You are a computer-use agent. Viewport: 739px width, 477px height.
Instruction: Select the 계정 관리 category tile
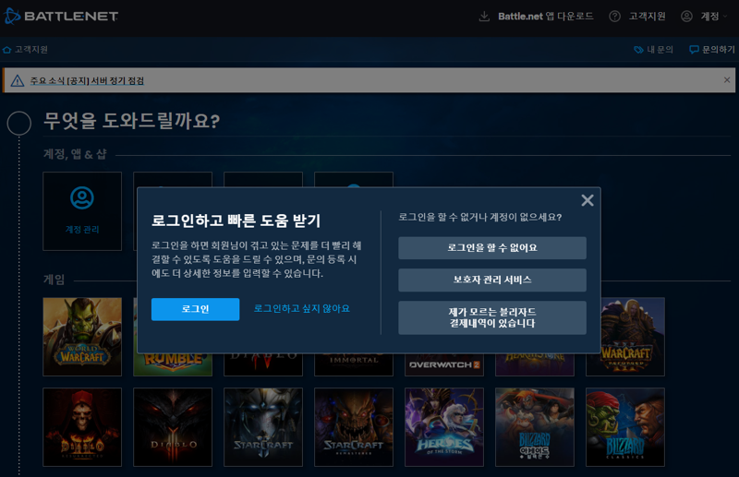(82, 211)
